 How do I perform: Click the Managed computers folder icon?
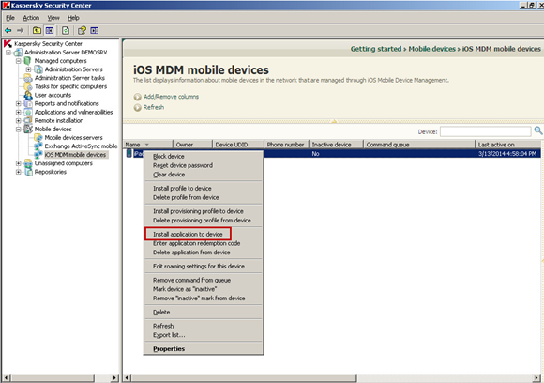coord(27,61)
